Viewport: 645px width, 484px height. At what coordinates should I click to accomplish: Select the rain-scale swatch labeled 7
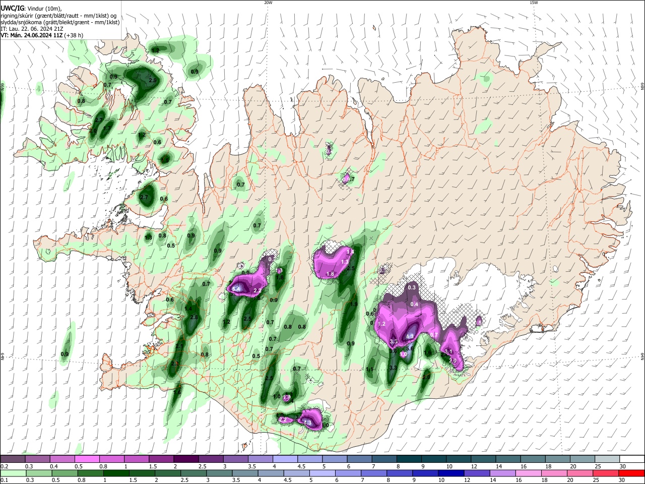[373, 473]
